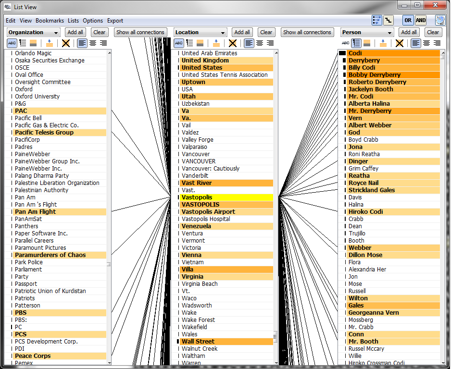The width and height of the screenshot is (451, 369).
Task: Open the Bookmarks menu
Action: (50, 21)
